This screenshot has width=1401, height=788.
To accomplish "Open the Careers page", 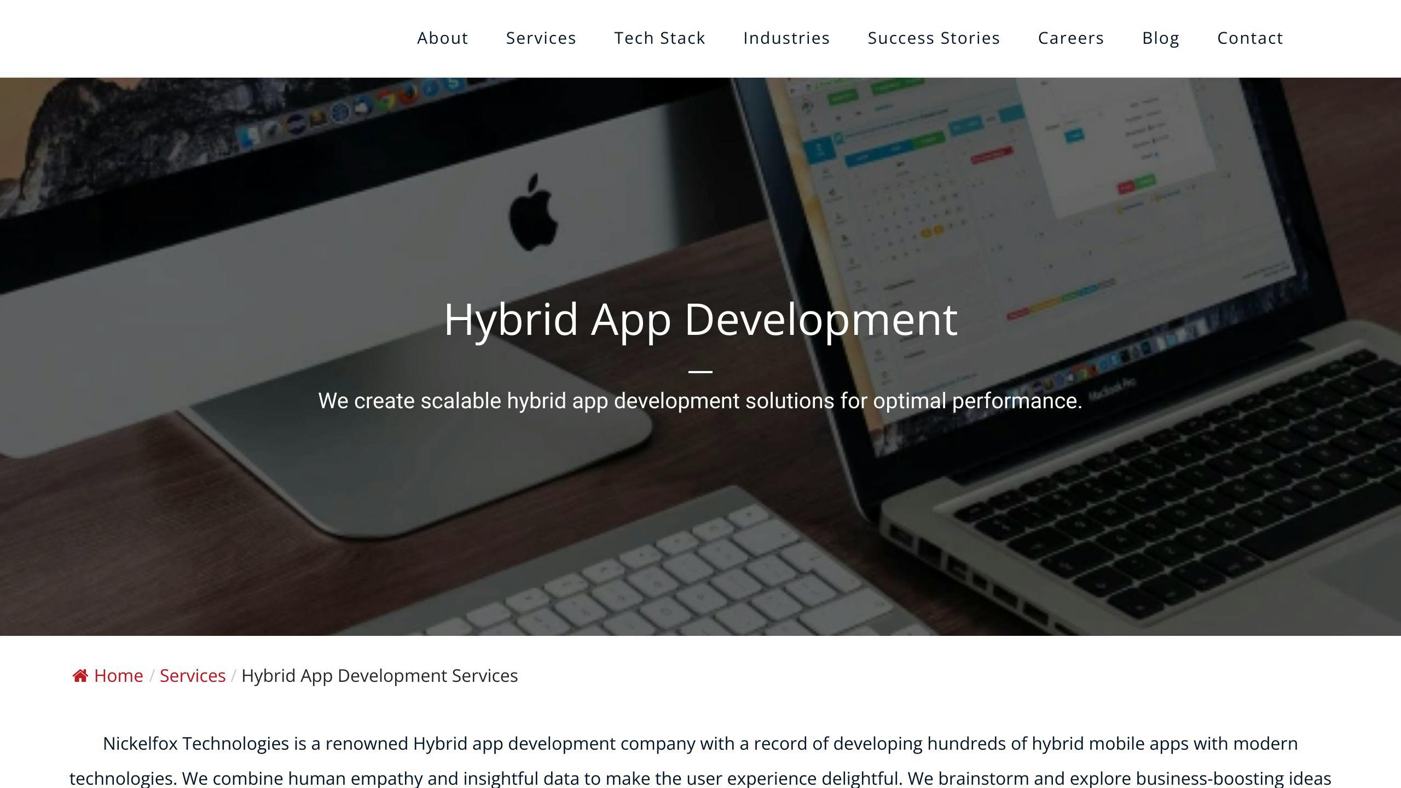I will [1070, 38].
